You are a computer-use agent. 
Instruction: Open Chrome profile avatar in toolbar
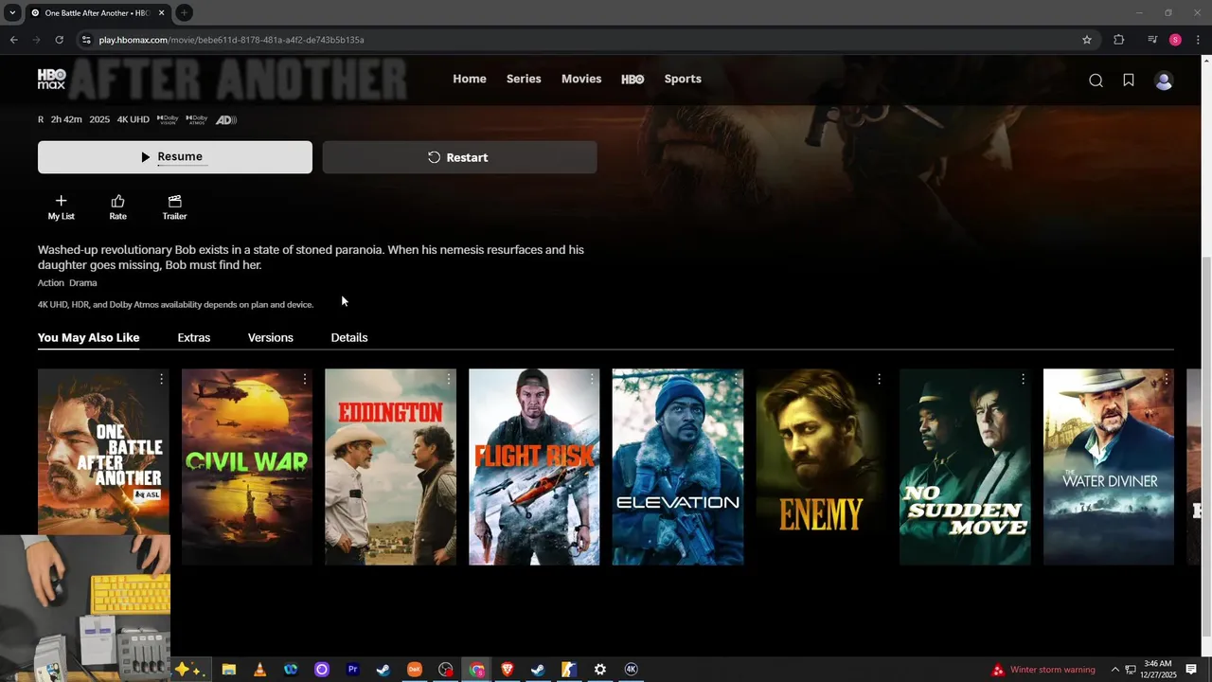[1175, 40]
